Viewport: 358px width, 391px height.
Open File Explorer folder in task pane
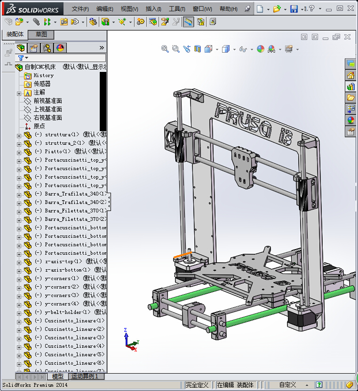pos(350,98)
